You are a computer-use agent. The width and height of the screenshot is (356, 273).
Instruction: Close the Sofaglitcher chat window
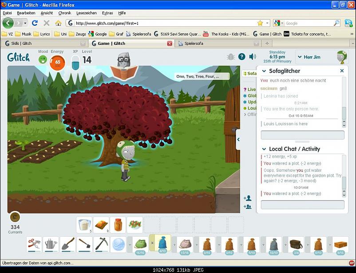tap(342, 71)
